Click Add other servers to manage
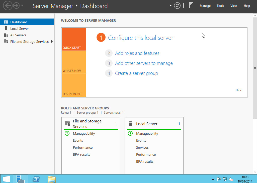 click(x=144, y=63)
